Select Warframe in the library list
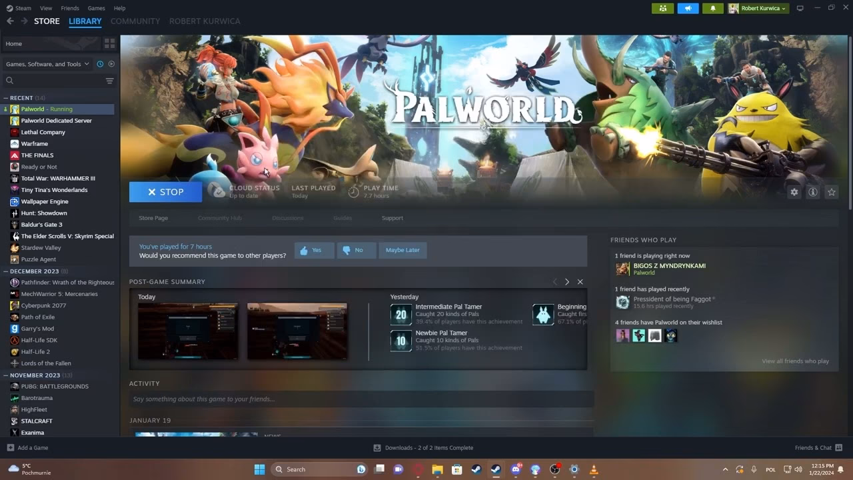853x480 pixels. coord(35,143)
